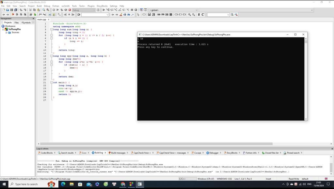Build the project with the gear icon
Screen dimensions: 334x189
54,10
